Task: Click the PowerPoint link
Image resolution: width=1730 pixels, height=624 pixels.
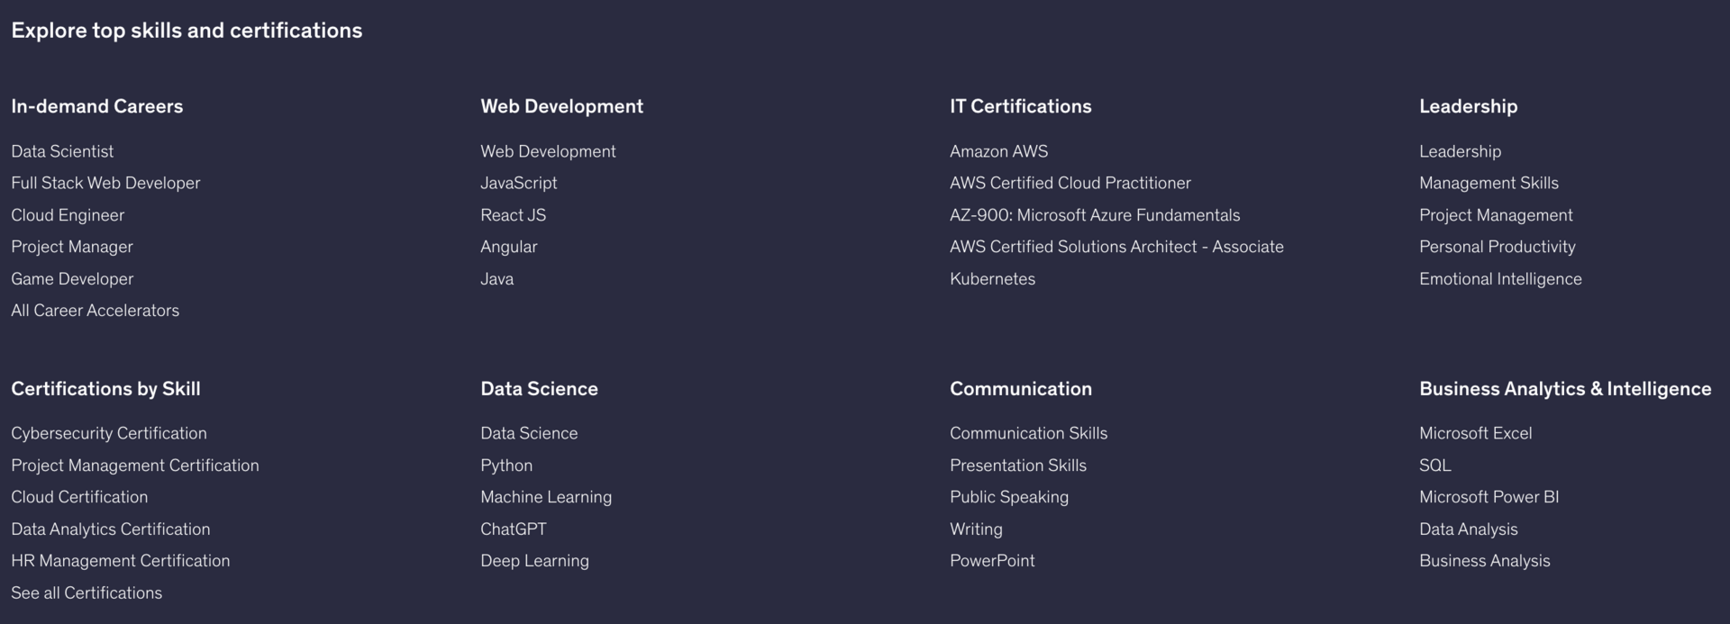Action: pyautogui.click(x=991, y=561)
